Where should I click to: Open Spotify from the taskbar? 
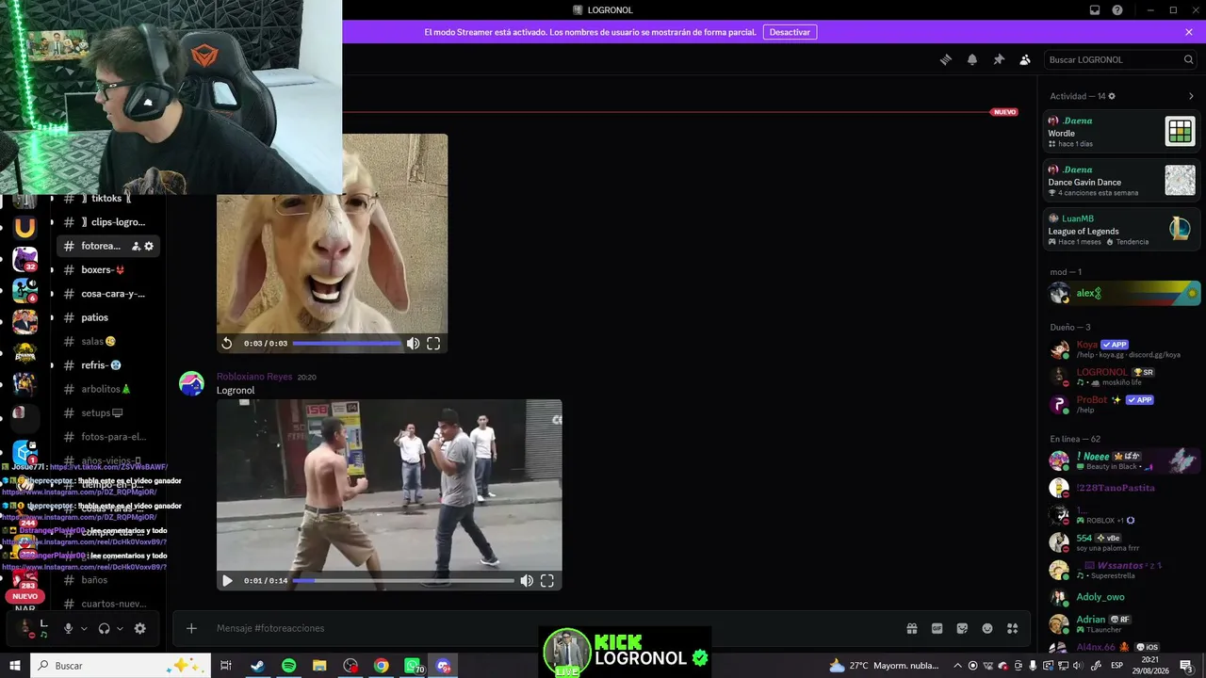click(x=288, y=666)
